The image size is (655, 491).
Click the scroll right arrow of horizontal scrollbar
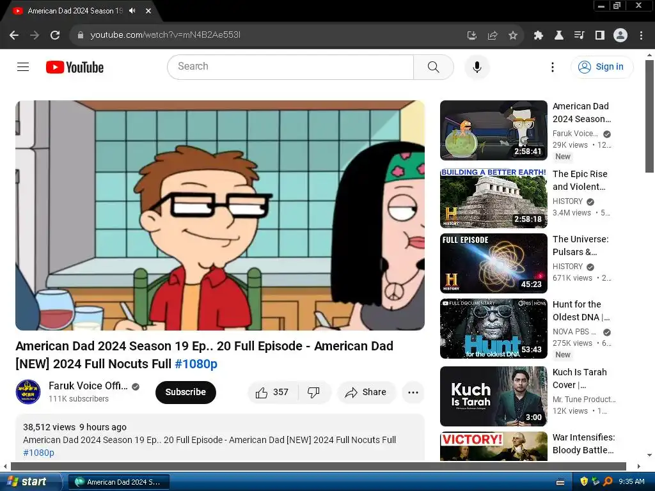(x=639, y=466)
